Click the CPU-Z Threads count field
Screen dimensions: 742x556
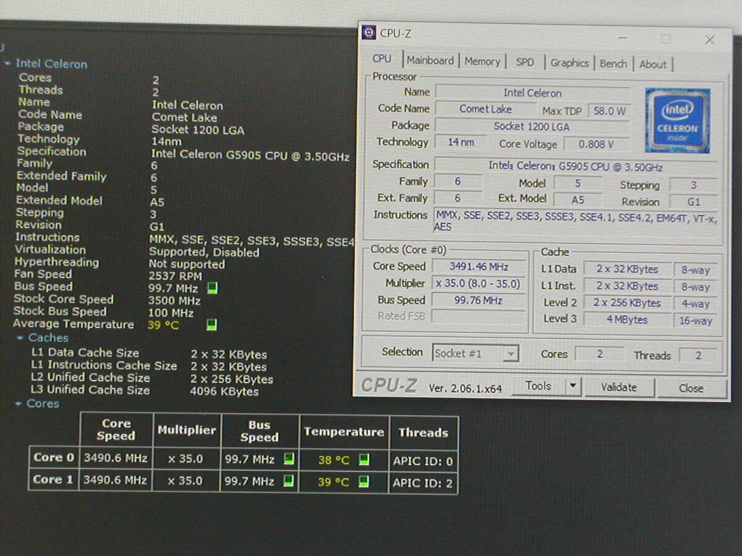(x=699, y=356)
